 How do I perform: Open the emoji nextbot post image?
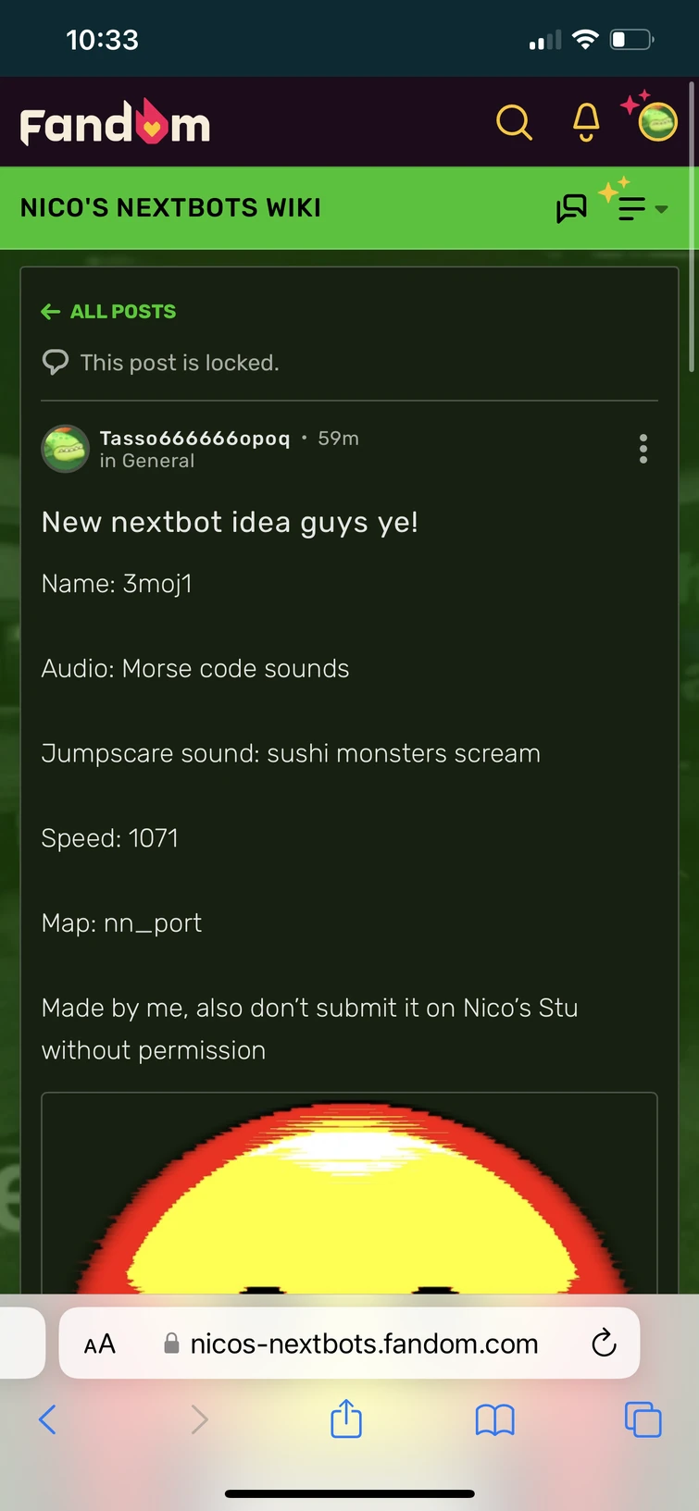tap(349, 1193)
